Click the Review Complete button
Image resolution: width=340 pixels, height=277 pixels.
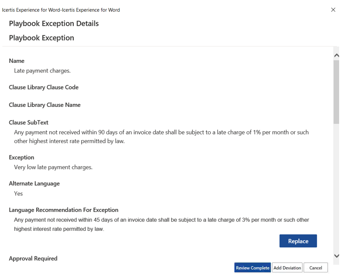pyautogui.click(x=252, y=268)
